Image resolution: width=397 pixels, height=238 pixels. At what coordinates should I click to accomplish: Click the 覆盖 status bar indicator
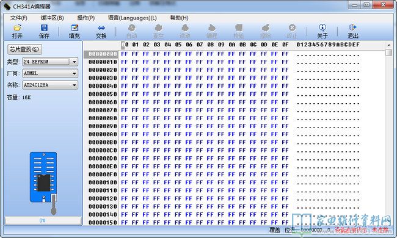point(275,230)
